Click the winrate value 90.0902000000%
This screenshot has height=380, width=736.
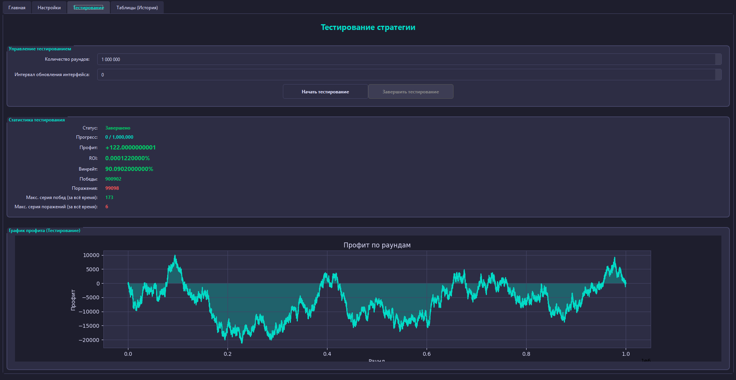point(129,169)
